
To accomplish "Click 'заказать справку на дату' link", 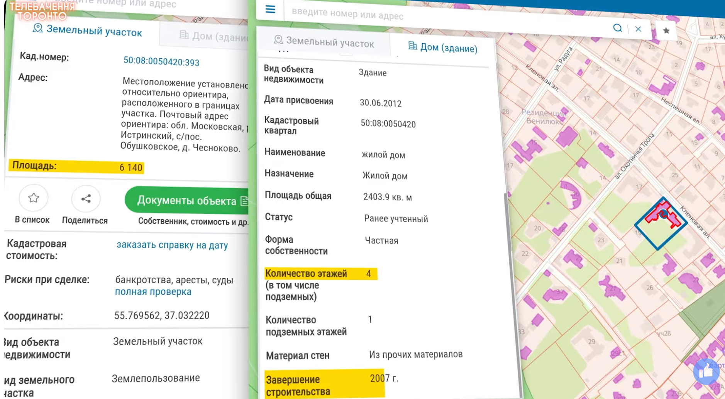I will pyautogui.click(x=172, y=245).
